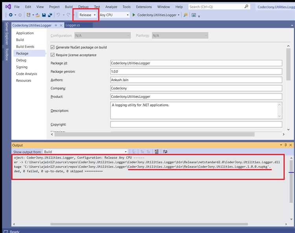The width and height of the screenshot is (295, 233).
Task: Open the New Project dropdown arrow
Action: click(x=33, y=15)
